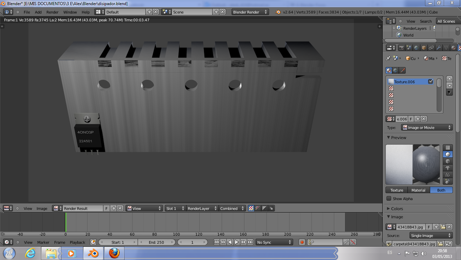Jump to the last frame in timeline
Viewport: 461px width, 260px height.
coord(250,242)
